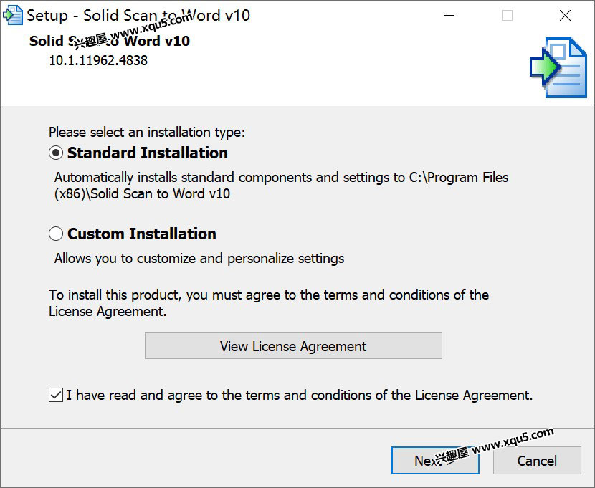This screenshot has width=595, height=488.
Task: Click the version number 10.1.11962.4838
Action: click(x=98, y=60)
